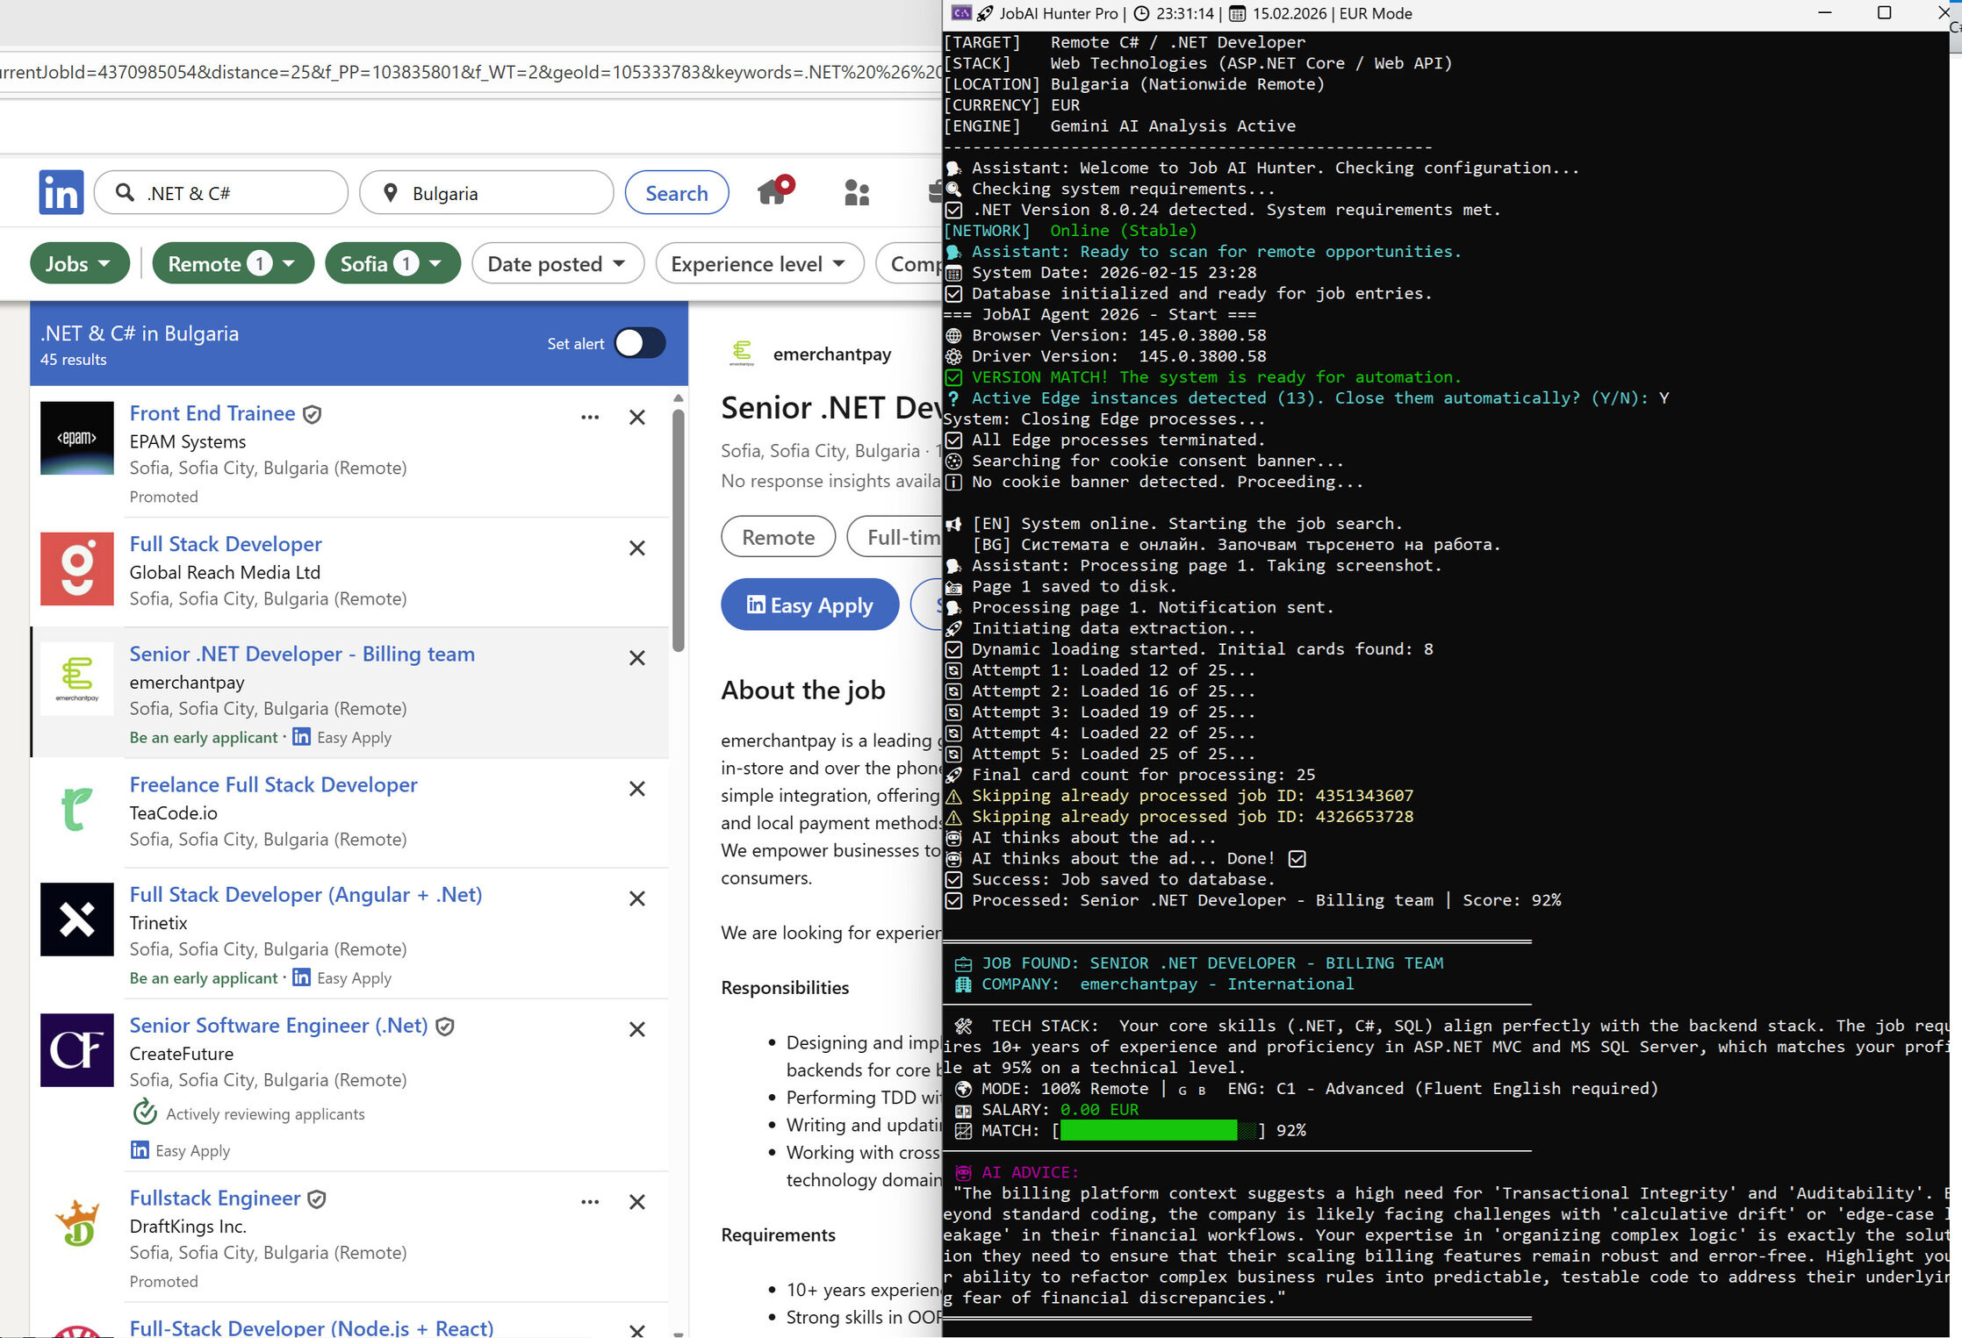Open the Fullstack Engineer job link
The width and height of the screenshot is (1962, 1338).
pyautogui.click(x=215, y=1198)
